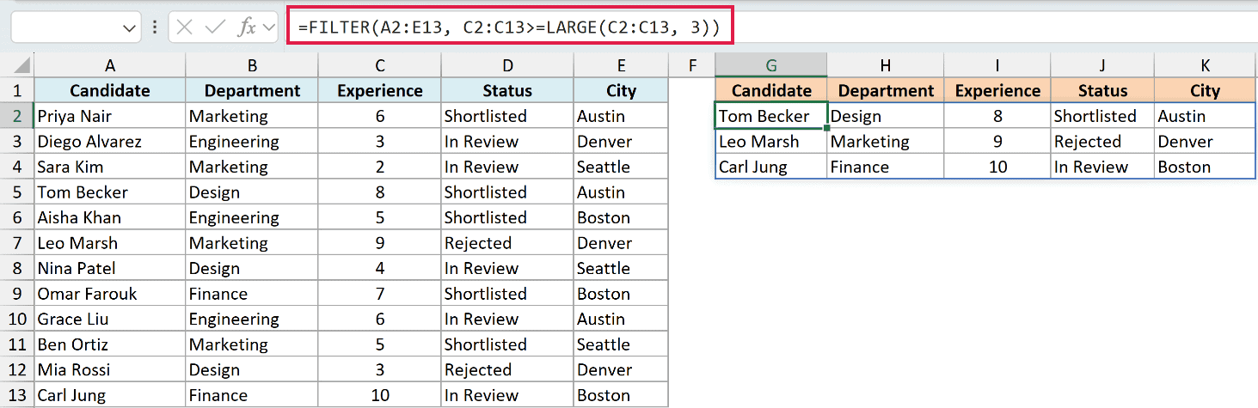Viewport: 1258px width, 408px height.
Task: Select the Carl Jung cell in column A
Action: point(110,395)
